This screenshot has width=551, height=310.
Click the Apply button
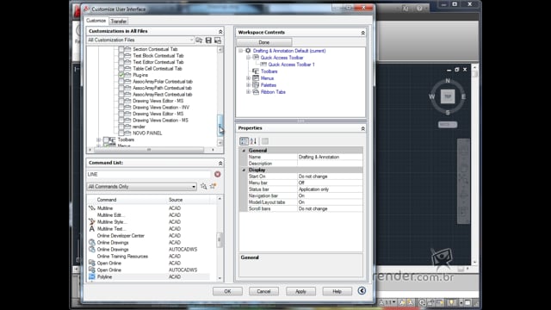300,291
